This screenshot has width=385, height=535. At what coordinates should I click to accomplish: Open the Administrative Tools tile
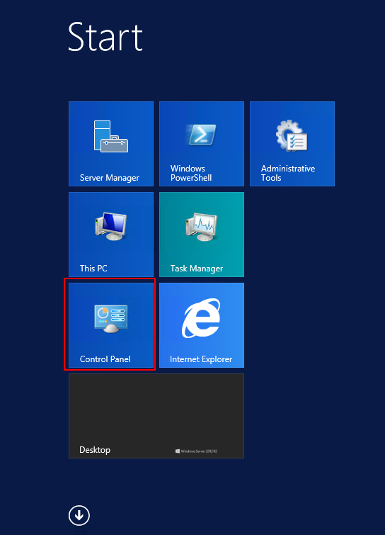coord(292,144)
